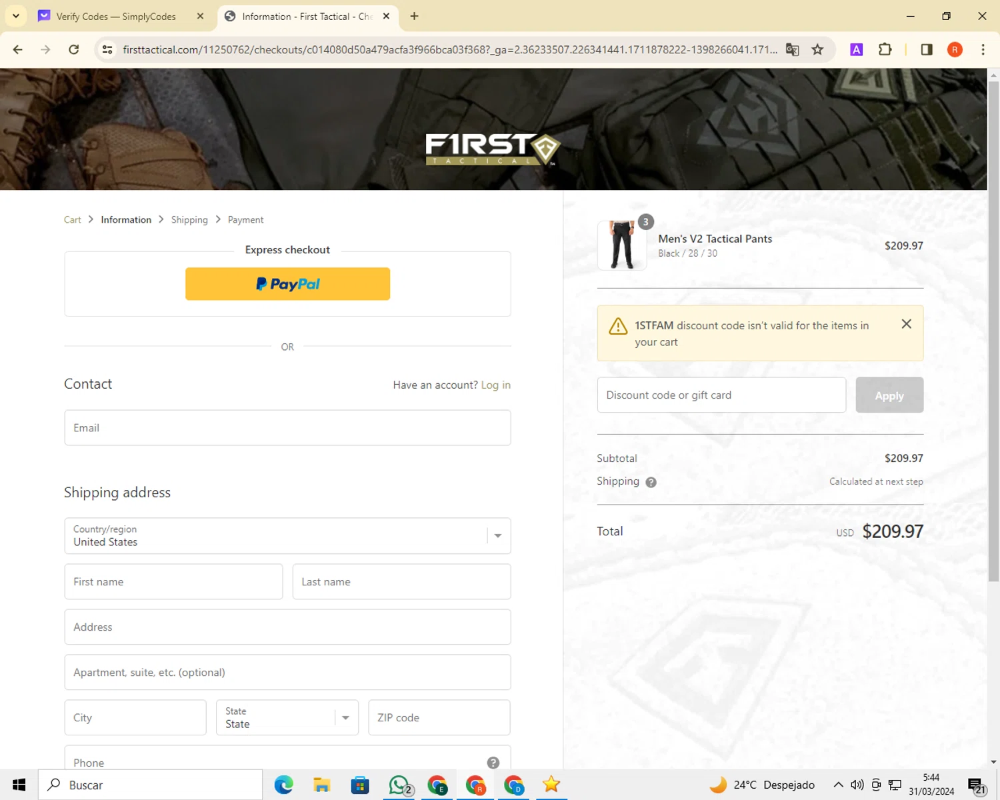Click the phone field help icon
The image size is (1000, 800).
click(x=493, y=763)
